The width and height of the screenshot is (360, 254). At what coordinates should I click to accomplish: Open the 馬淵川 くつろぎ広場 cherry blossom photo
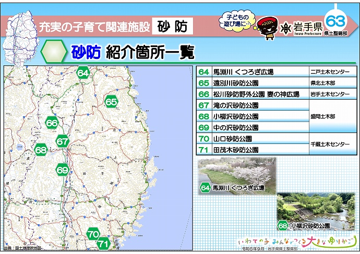click(x=237, y=176)
